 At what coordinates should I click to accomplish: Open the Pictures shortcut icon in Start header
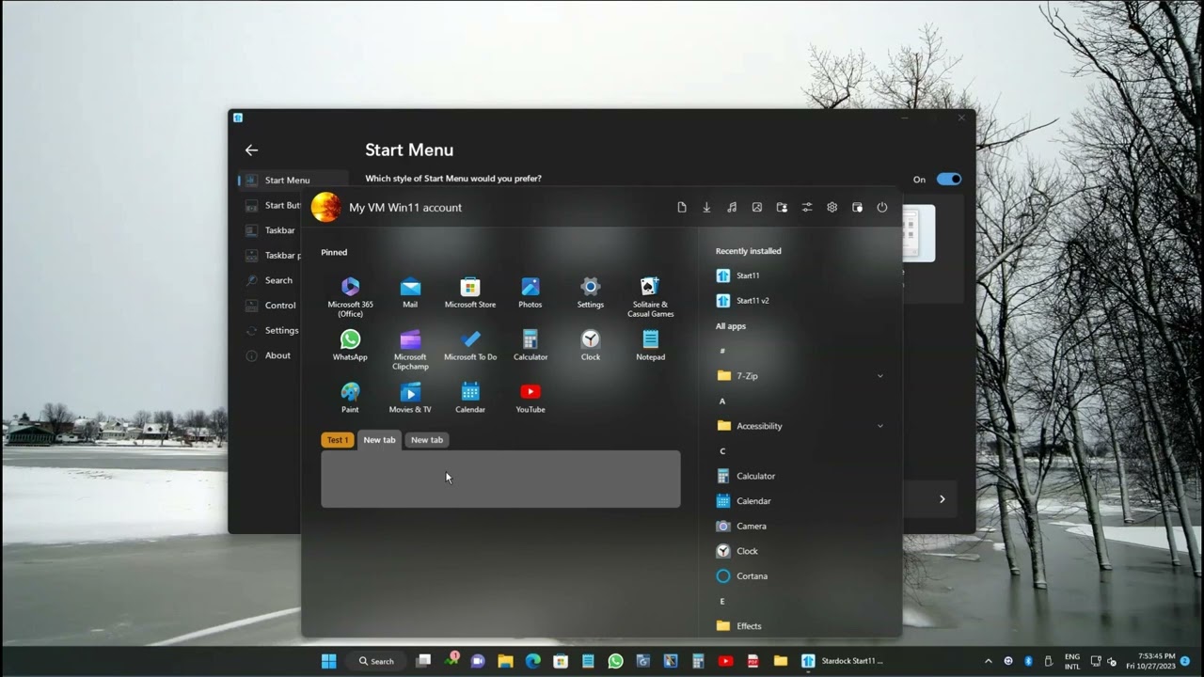[757, 208]
